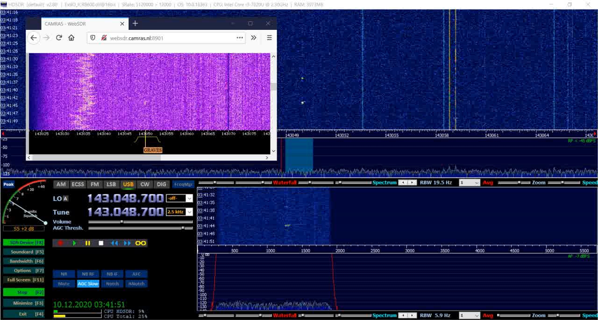Toggle NB IF noise blanker
The width and height of the screenshot is (598, 320).
pos(112,274)
